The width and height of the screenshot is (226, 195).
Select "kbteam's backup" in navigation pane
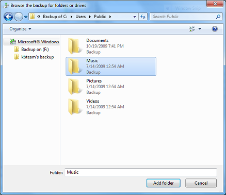[x=38, y=57]
